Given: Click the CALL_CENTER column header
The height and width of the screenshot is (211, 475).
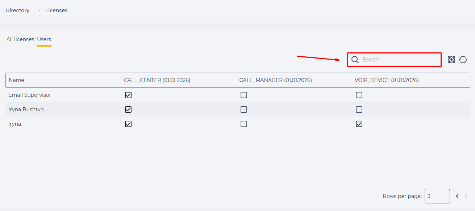Looking at the screenshot, I should (157, 80).
